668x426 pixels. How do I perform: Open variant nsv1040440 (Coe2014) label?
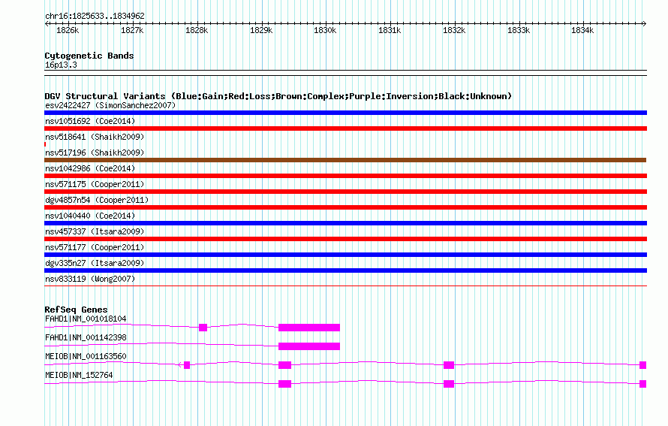point(90,216)
